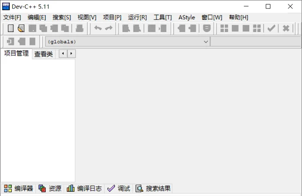This screenshot has width=302, height=196.
Task: Click the greyed Save All icon
Action: (43, 28)
